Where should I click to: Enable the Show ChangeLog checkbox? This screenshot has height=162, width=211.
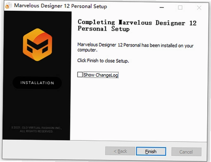(80, 75)
